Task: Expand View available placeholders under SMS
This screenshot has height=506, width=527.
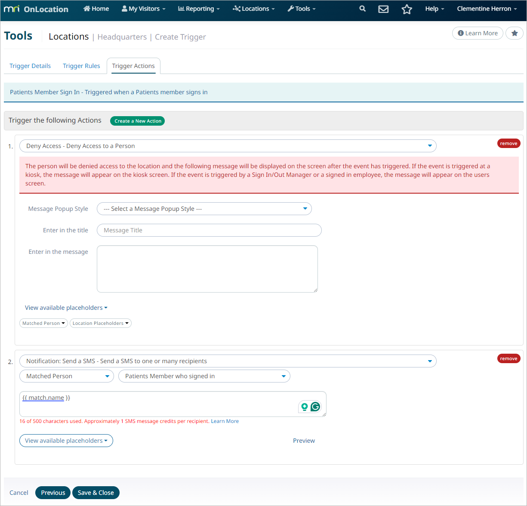Action: [x=66, y=441]
